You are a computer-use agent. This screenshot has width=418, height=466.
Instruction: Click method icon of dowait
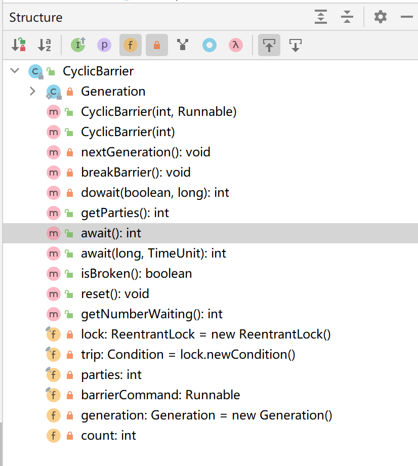click(54, 193)
